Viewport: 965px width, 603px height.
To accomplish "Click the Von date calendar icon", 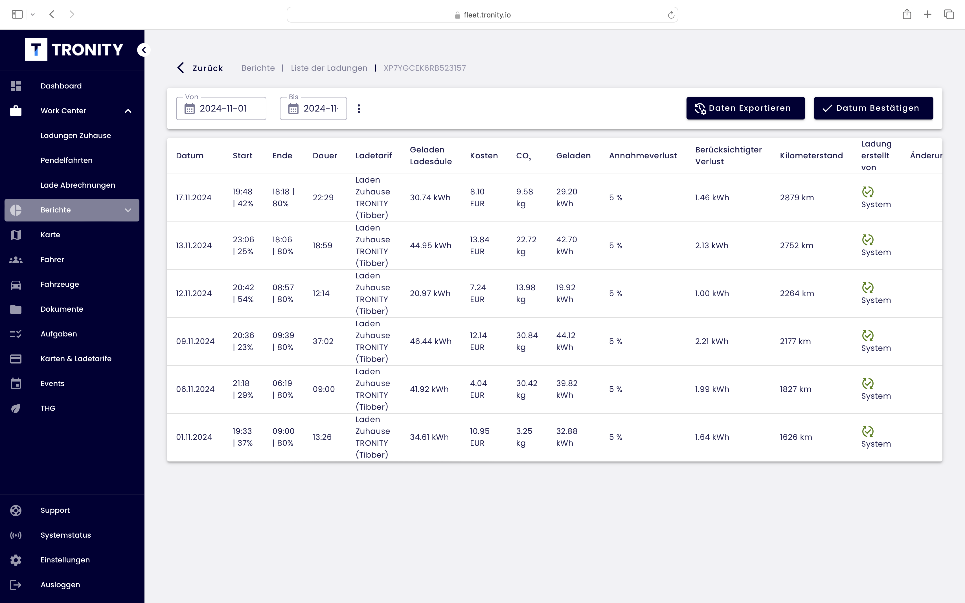I will (190, 108).
